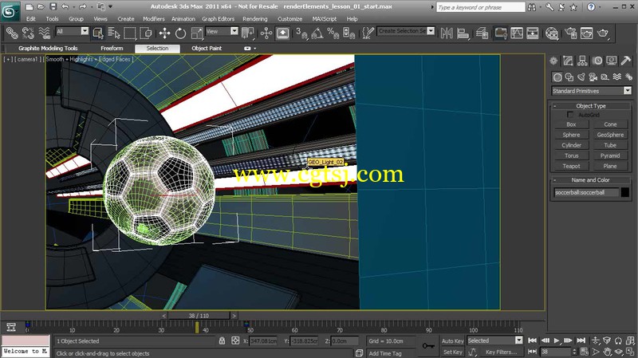Screen dimensions: 638x358
Task: Open the Create Selection Set dropdown
Action: (431, 31)
